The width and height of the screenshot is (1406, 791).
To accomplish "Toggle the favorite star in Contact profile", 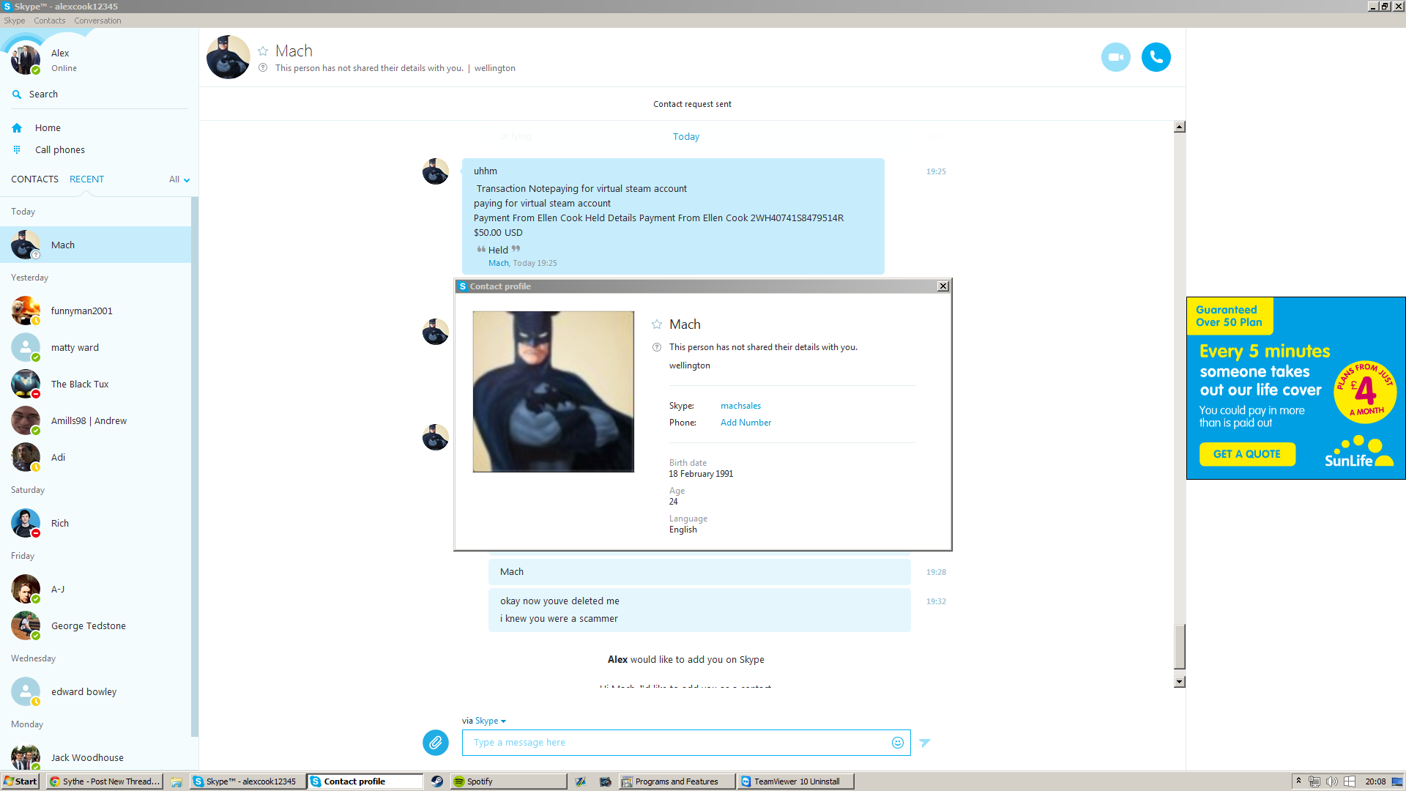I will click(657, 324).
